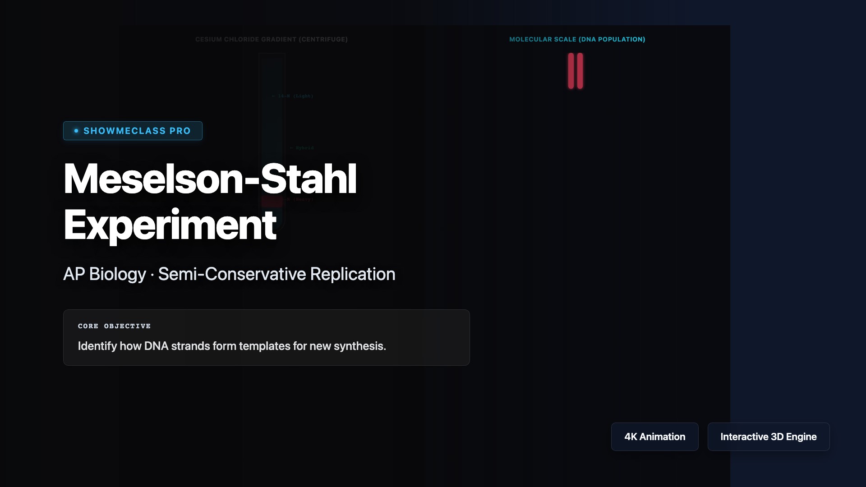The height and width of the screenshot is (487, 866).
Task: Click the CORE OBJECTIVE label
Action: coord(114,326)
